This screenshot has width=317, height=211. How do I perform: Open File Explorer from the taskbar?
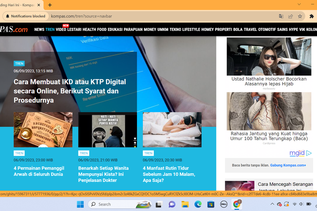point(185,204)
